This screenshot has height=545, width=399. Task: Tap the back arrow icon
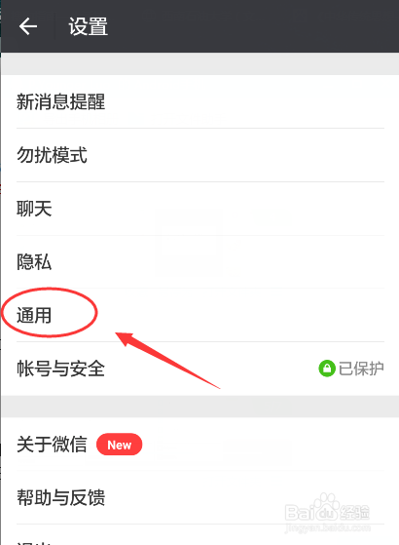pyautogui.click(x=28, y=26)
